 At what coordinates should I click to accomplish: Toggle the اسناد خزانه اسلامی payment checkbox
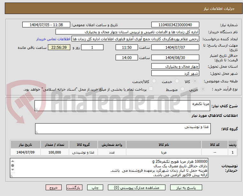click(x=151, y=89)
